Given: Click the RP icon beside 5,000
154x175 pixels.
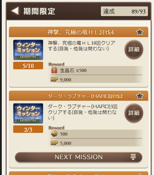Looking at the screenshot, I should 54,143.
